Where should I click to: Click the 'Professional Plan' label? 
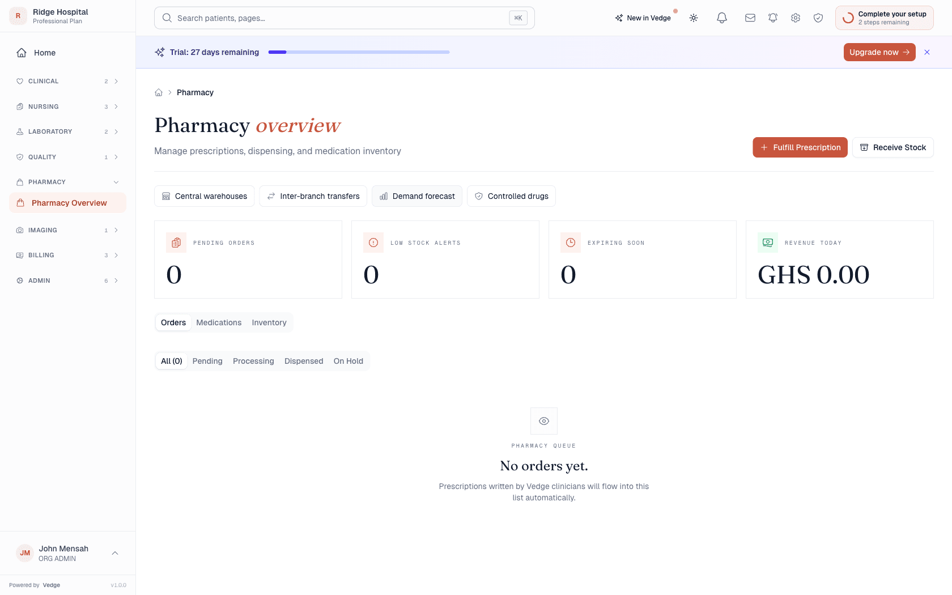[x=57, y=21]
